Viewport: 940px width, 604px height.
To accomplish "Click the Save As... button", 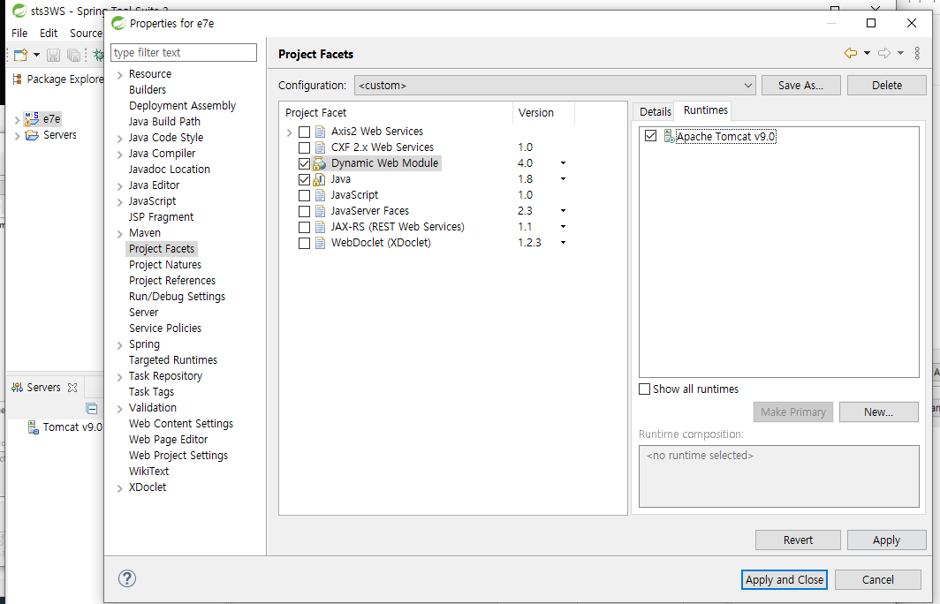I will (801, 85).
